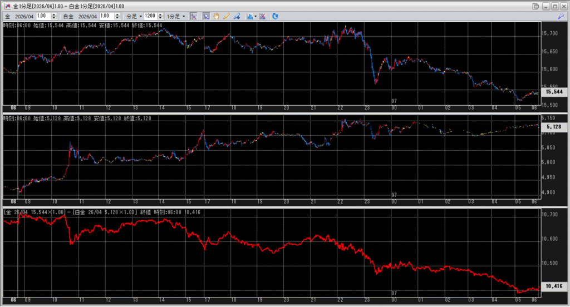This screenshot has width=570, height=307.
Task: Click the remove indicators chart icon
Action: pyautogui.click(x=262, y=16)
